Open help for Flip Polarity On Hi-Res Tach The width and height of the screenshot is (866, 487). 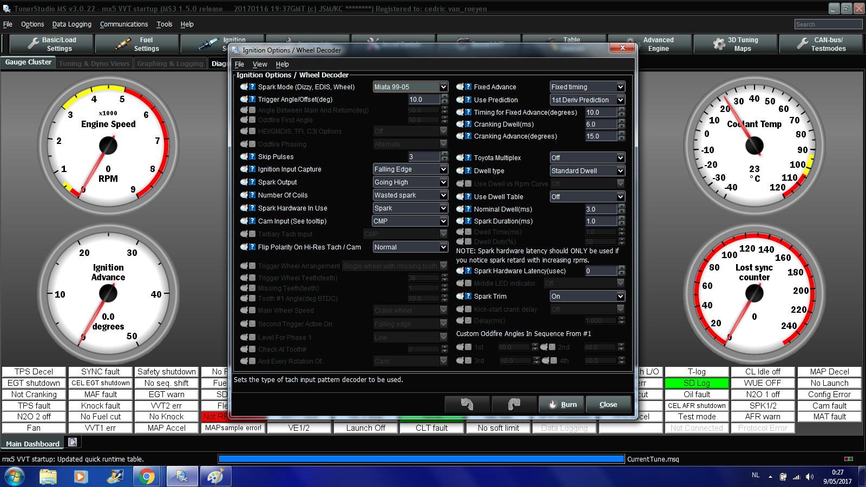(x=252, y=247)
